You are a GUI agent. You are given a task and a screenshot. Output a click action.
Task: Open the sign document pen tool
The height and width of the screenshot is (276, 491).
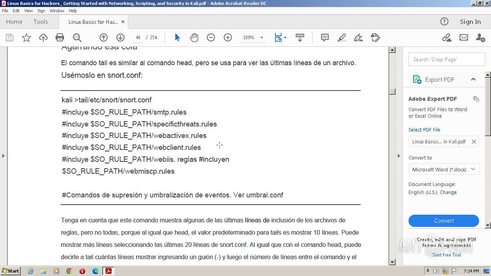tap(358, 38)
